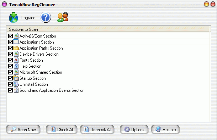
Task: Click the magnifier icon on Scan Now
Action: [x=14, y=129]
